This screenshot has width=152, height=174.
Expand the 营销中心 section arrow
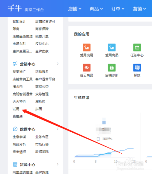[x=58, y=64]
